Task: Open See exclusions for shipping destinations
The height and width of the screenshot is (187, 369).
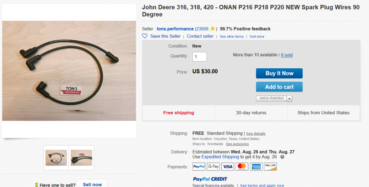Action: click(x=237, y=144)
